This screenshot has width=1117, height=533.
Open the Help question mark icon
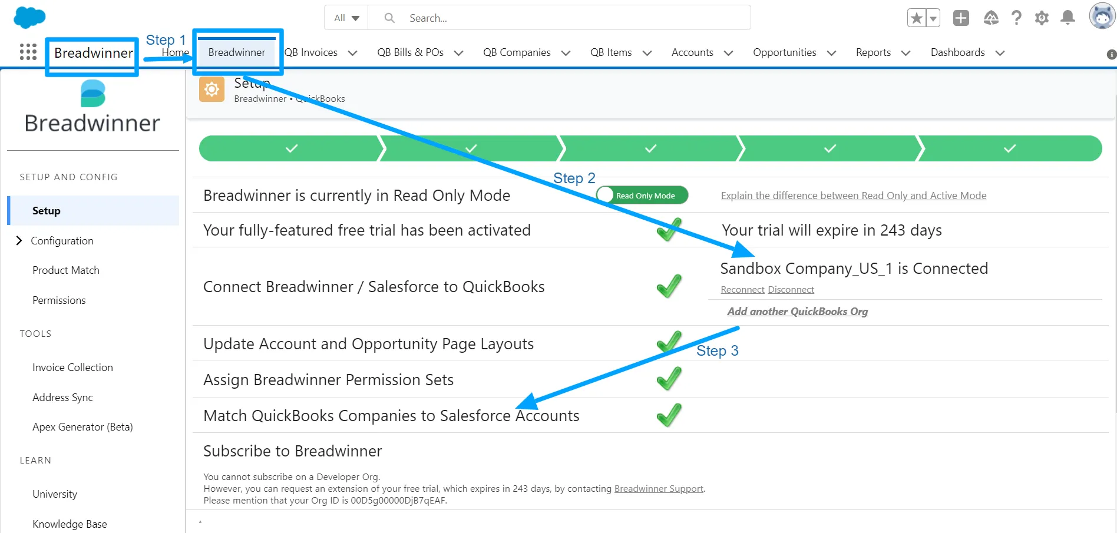1016,18
